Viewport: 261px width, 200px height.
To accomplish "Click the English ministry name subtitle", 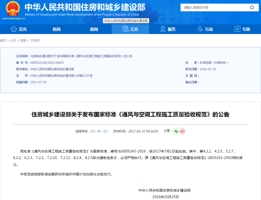I will 82,15.
